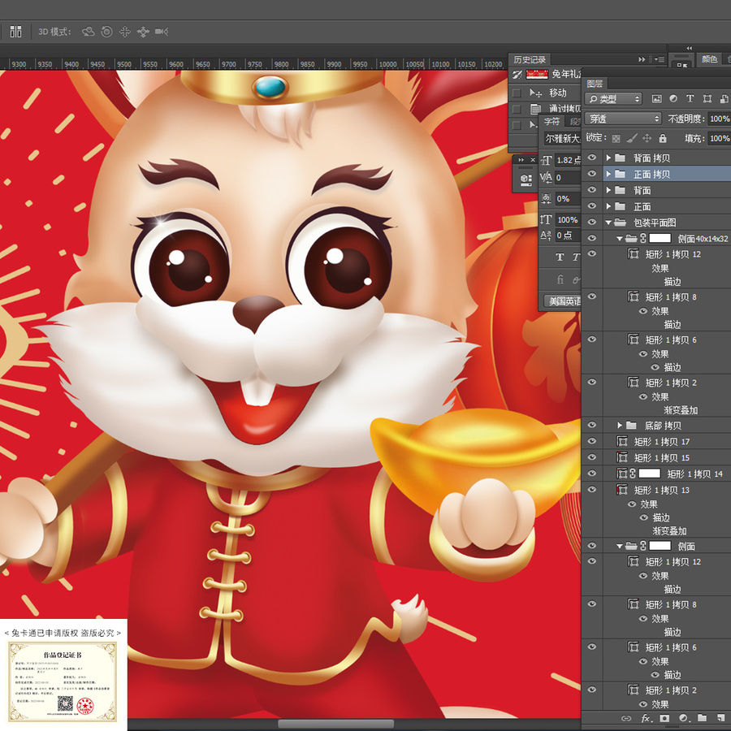Switch to the 图层 tab

(x=595, y=84)
